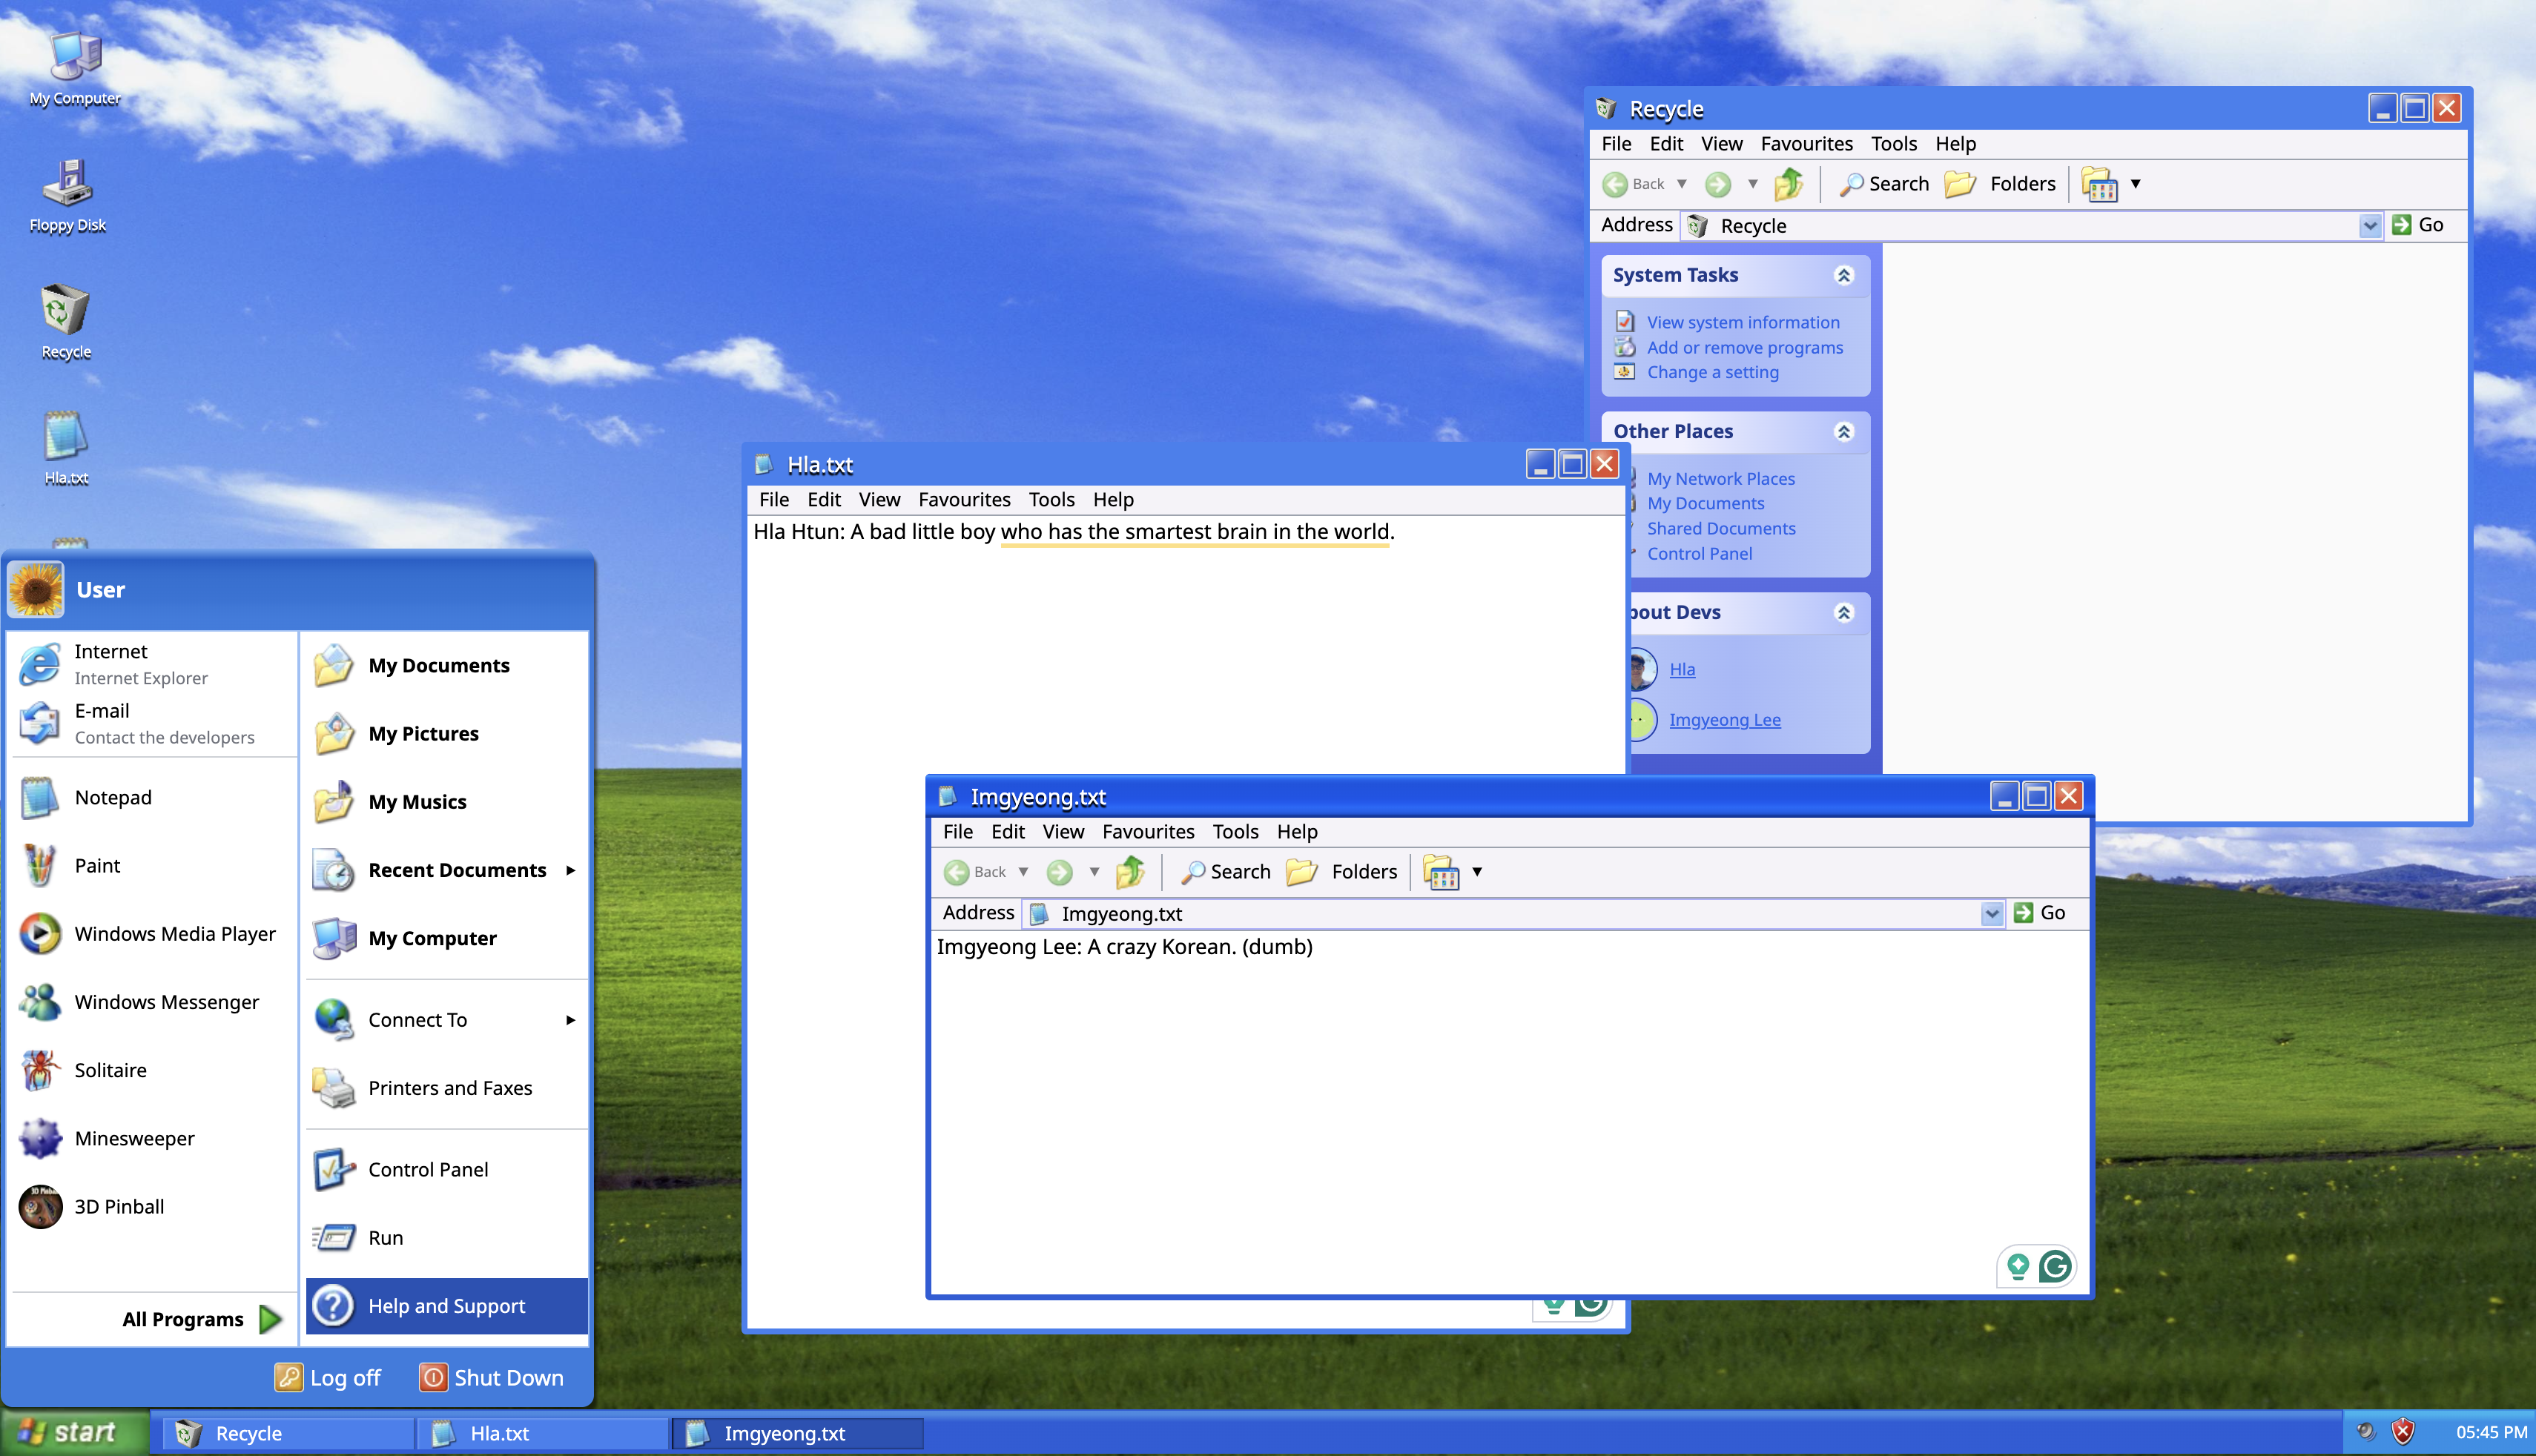Launch 3D Pinball from start menu
This screenshot has width=2536, height=1456.
coord(118,1206)
